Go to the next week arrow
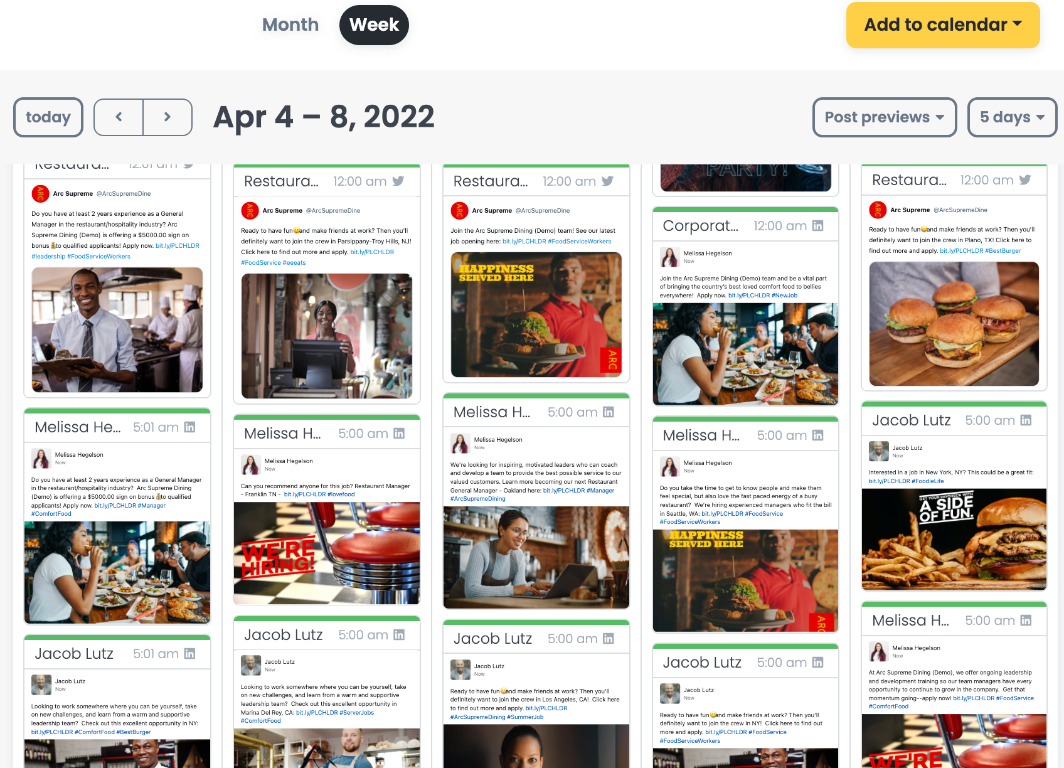The height and width of the screenshot is (768, 1064). pos(168,117)
